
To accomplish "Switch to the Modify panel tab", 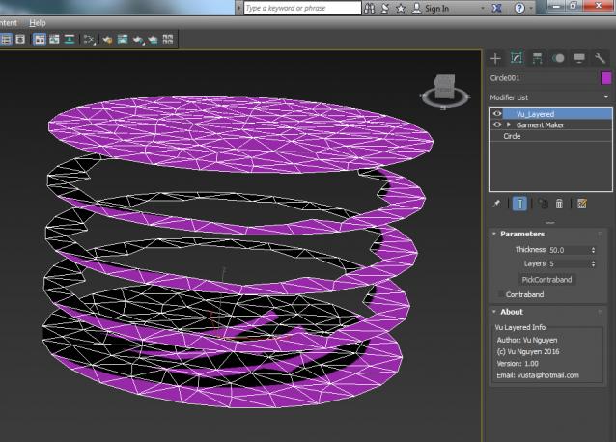I will click(517, 58).
